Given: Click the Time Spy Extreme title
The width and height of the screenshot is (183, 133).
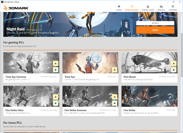Looking at the screenshot, I should [x=16, y=77].
